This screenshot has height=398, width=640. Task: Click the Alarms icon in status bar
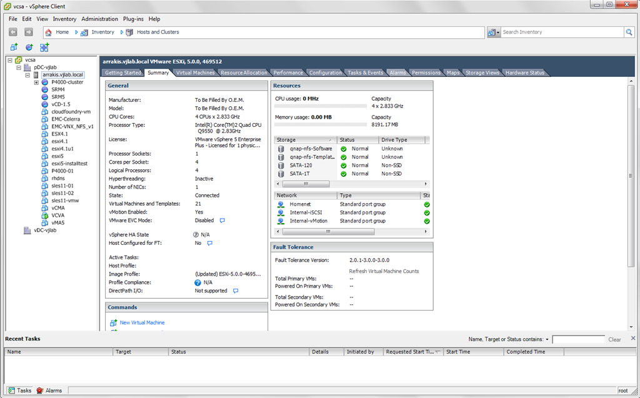(x=39, y=391)
